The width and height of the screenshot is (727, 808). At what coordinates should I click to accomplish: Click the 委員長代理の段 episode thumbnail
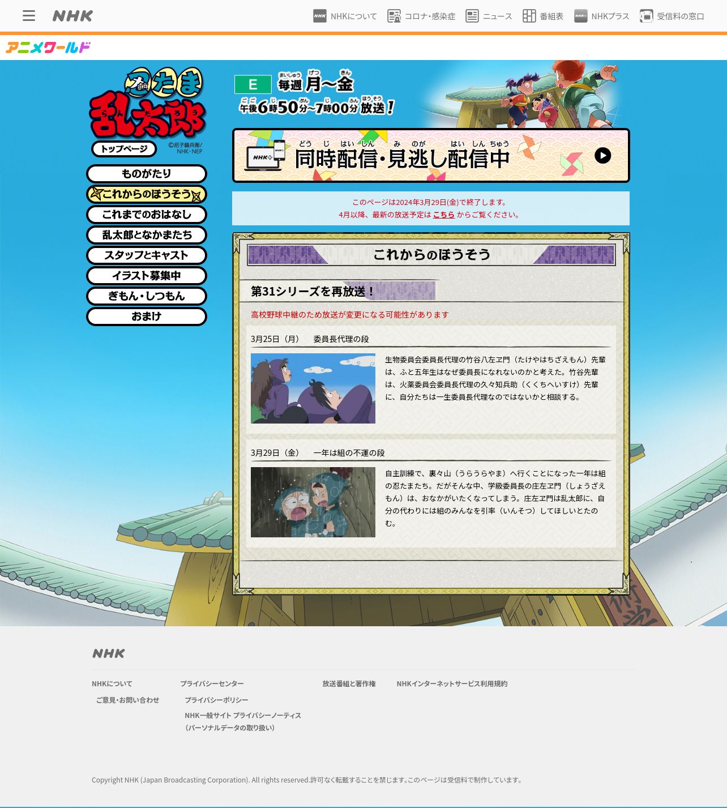pyautogui.click(x=313, y=388)
